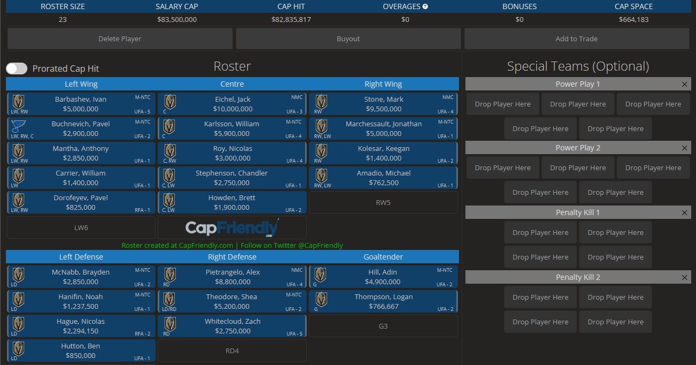
Task: Toggle the Prorated Cap Hit switch
Action: pyautogui.click(x=17, y=69)
